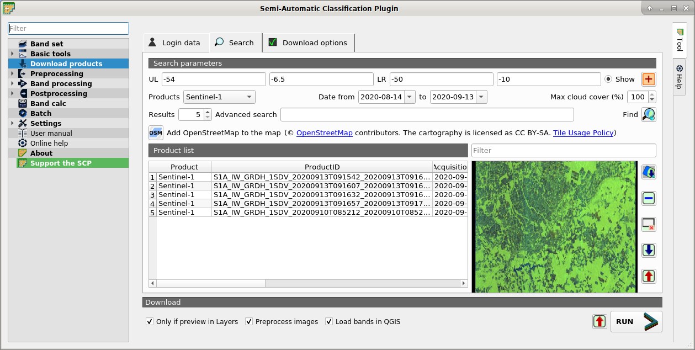Expand the Settings tree item
Screen dimensions: 695x350
pyautogui.click(x=13, y=123)
